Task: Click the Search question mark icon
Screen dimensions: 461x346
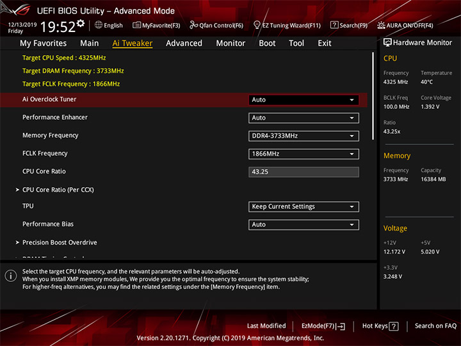Action: point(334,25)
